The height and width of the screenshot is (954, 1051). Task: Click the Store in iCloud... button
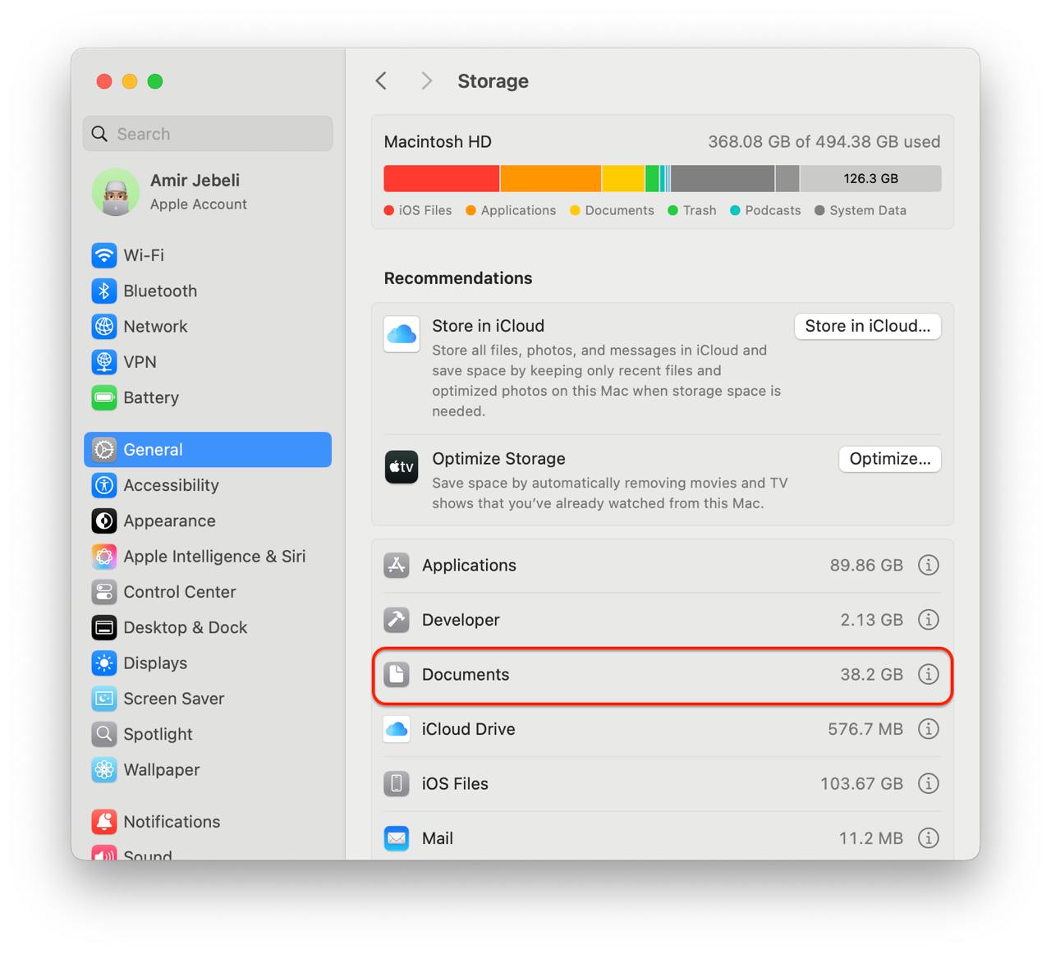(x=868, y=326)
